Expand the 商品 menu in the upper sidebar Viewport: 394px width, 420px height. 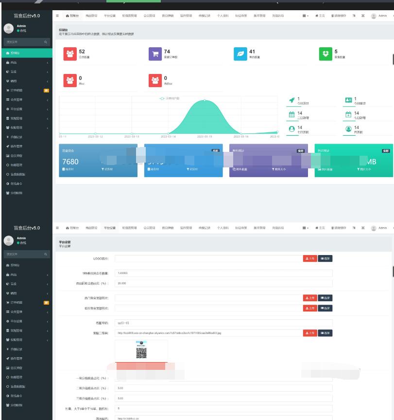click(27, 62)
